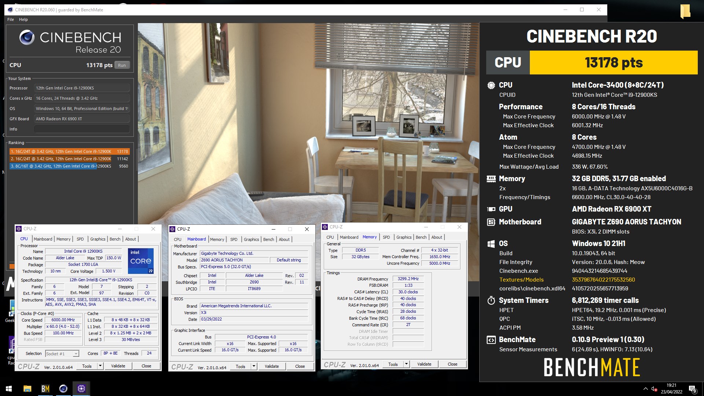Switch to Cinebench taskbar icon
This screenshot has height=396, width=704.
pyautogui.click(x=63, y=389)
